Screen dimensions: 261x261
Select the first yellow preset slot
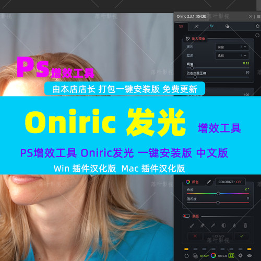click(186, 249)
